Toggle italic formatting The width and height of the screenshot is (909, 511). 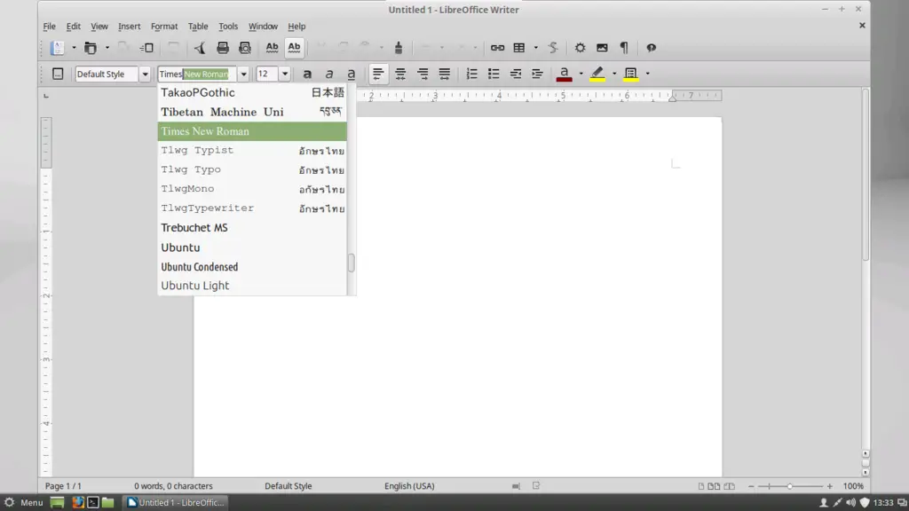point(329,74)
